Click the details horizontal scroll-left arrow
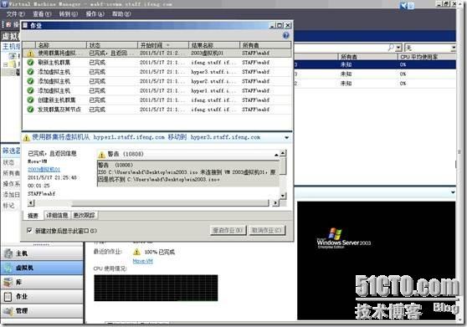467x327 pixels. point(31,203)
